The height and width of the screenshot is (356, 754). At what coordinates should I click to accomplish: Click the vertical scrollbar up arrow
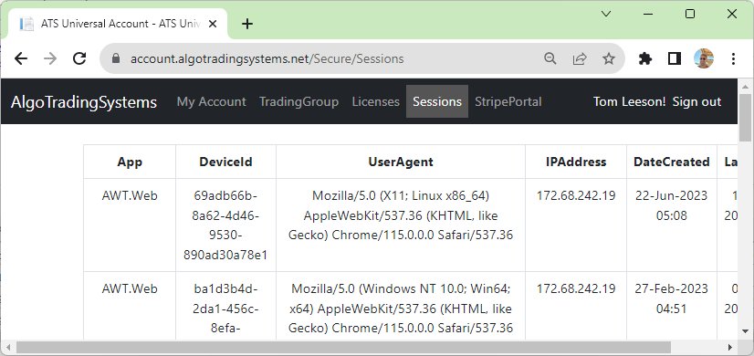click(746, 87)
